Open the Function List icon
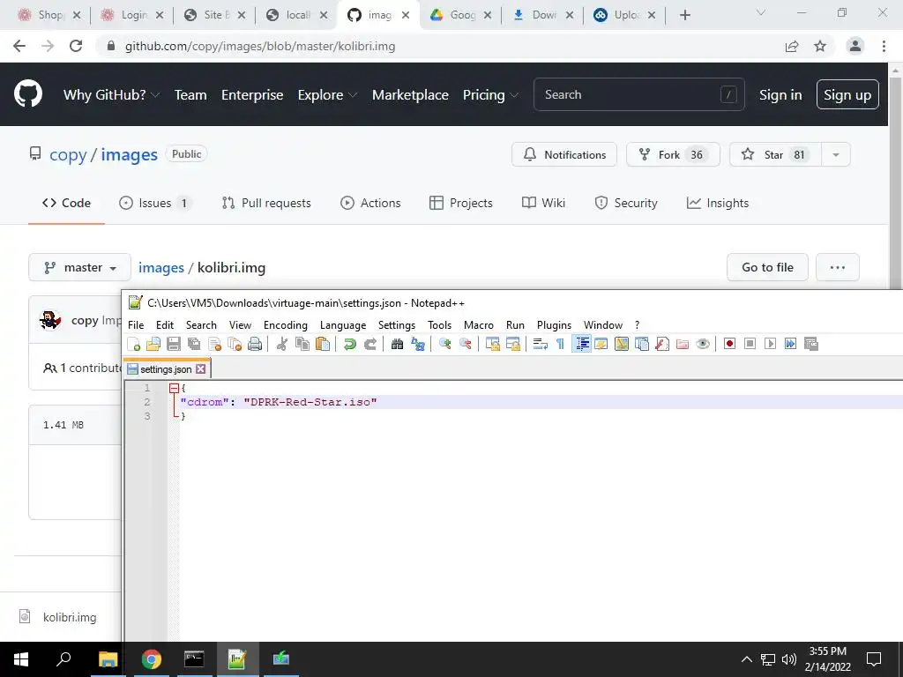The width and height of the screenshot is (903, 677). coord(662,345)
